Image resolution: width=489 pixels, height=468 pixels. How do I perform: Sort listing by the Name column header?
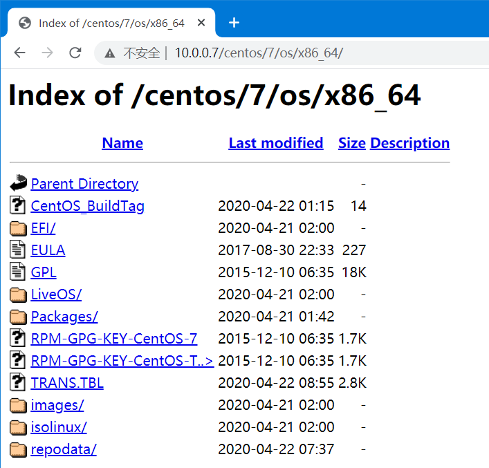point(122,143)
